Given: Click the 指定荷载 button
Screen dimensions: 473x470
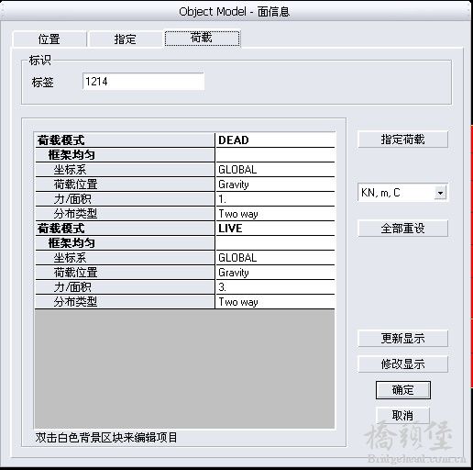Looking at the screenshot, I should [402, 140].
